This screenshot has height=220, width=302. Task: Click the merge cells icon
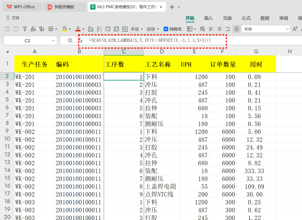pos(116,29)
